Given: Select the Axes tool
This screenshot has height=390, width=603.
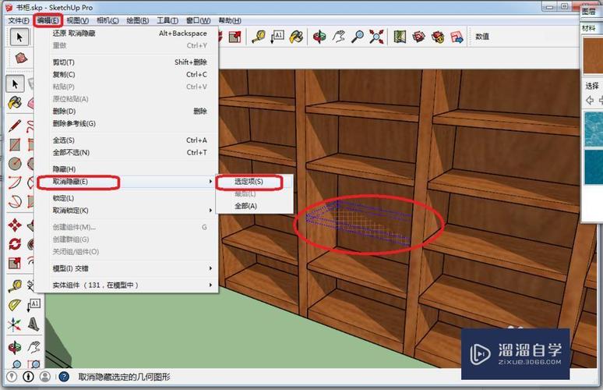Looking at the screenshot, I should [15, 324].
